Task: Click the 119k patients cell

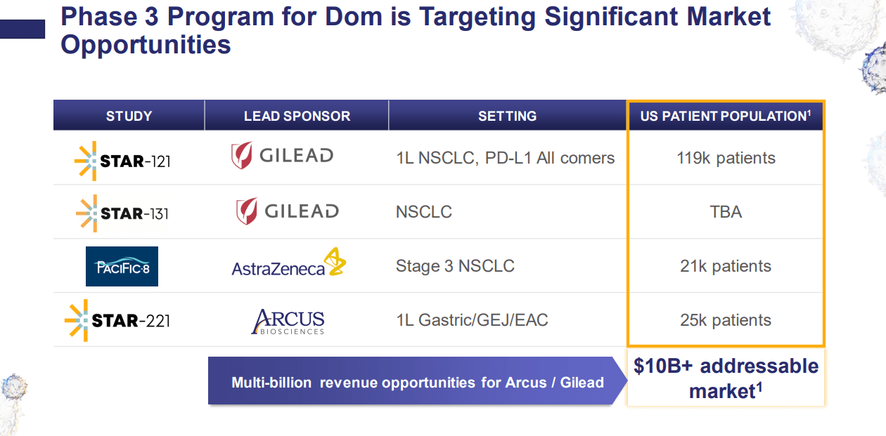Action: [x=726, y=158]
